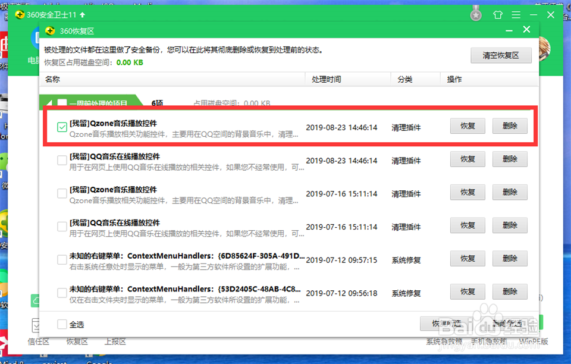Delete the ContextMenuHandlers 6D85624F entry
This screenshot has height=364, width=571.
point(510,259)
